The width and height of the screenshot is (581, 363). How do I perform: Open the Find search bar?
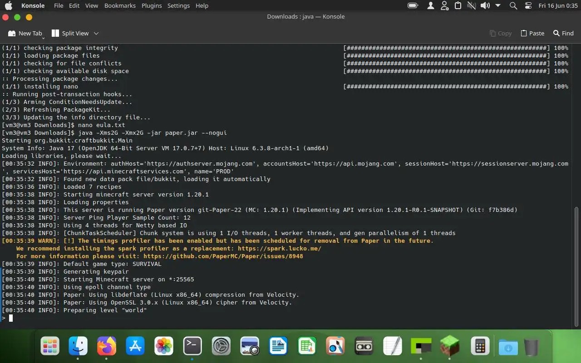tap(563, 33)
